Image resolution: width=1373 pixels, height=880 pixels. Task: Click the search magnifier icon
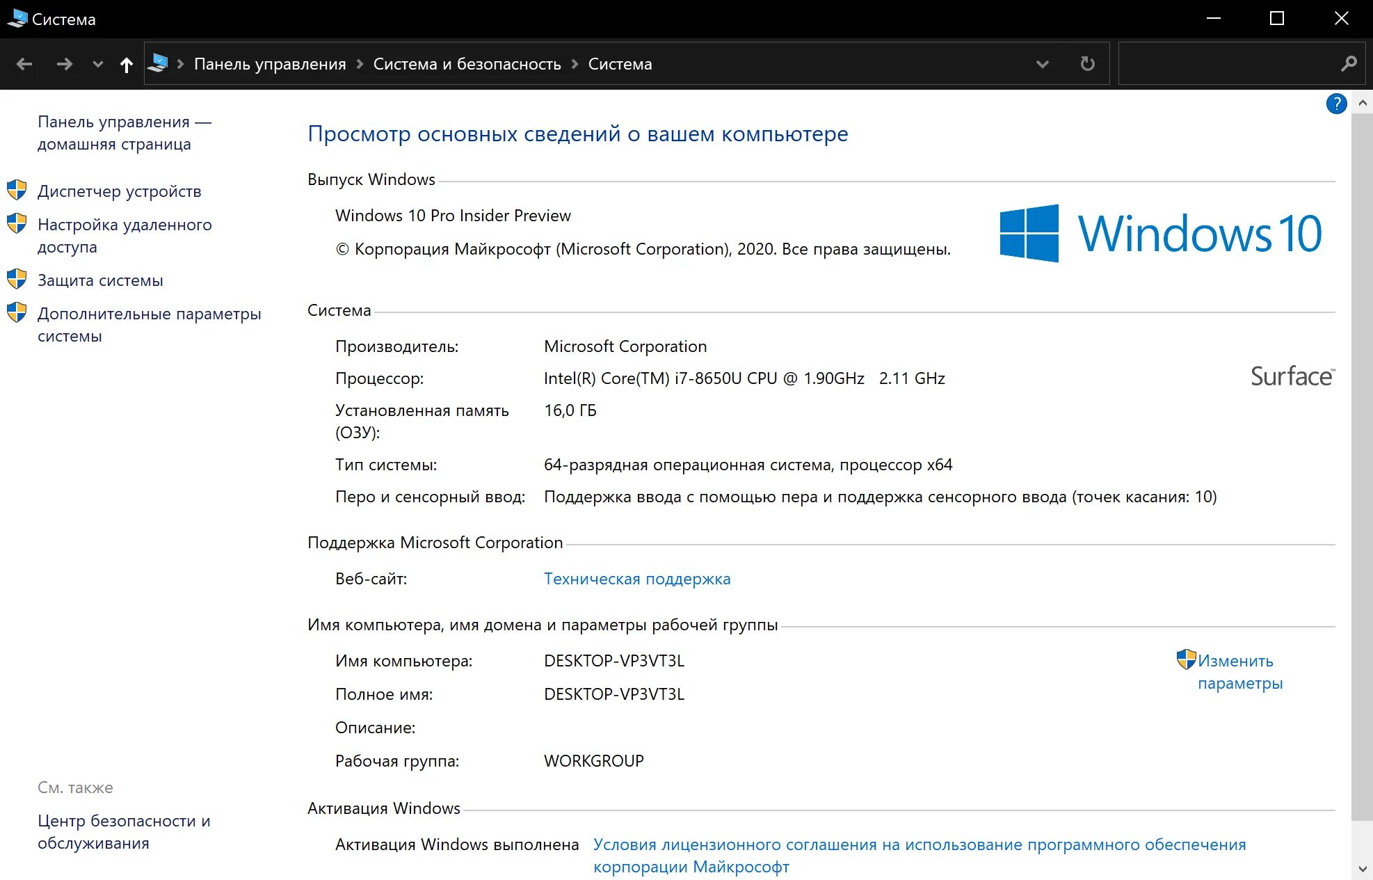tap(1349, 64)
